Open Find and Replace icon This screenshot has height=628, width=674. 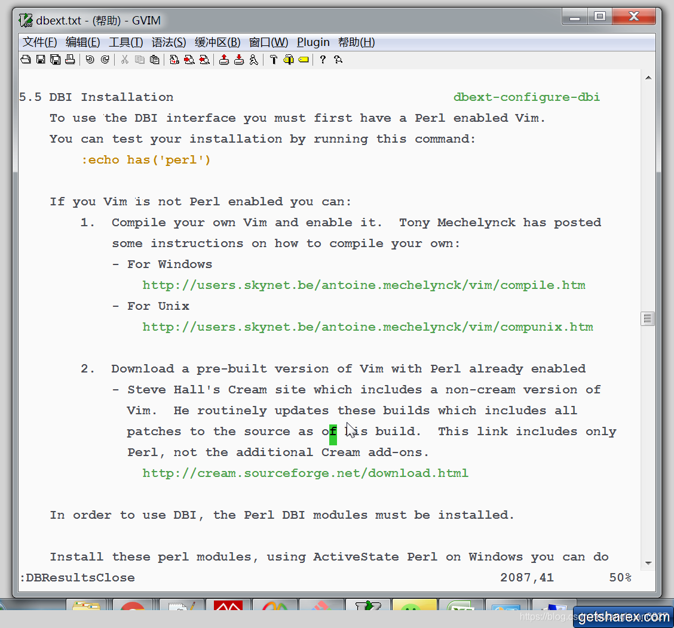(x=174, y=60)
